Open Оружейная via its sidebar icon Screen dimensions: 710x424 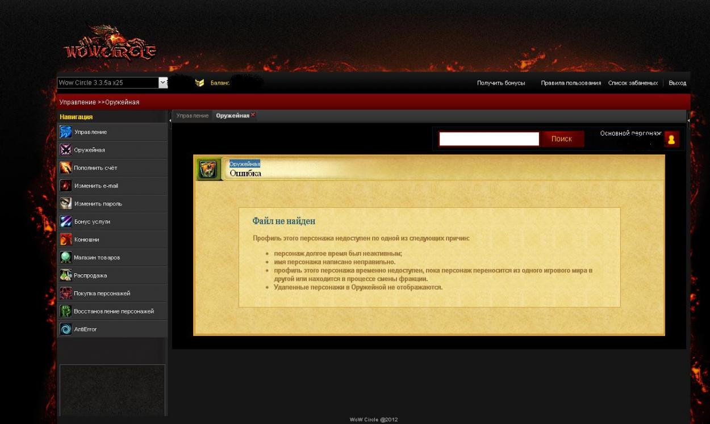(66, 150)
